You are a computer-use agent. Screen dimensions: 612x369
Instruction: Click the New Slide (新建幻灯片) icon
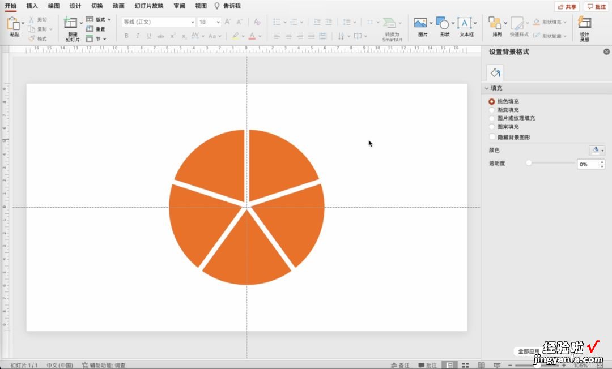coord(71,23)
